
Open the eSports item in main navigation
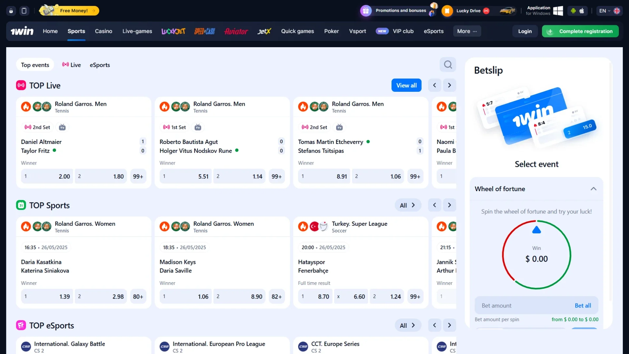pos(433,31)
